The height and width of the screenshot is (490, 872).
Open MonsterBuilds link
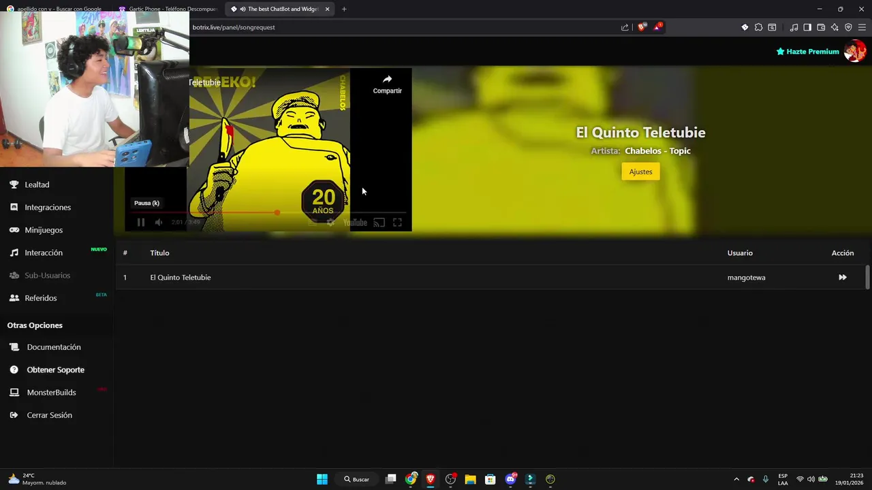51,392
